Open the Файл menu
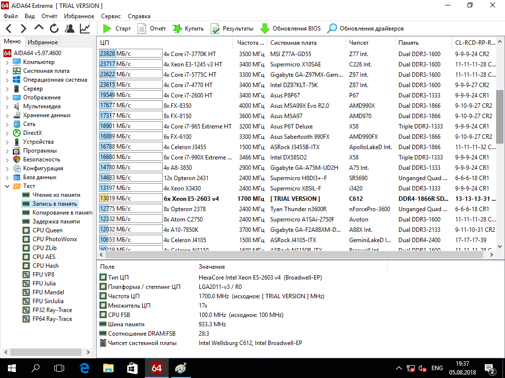 coord(11,16)
